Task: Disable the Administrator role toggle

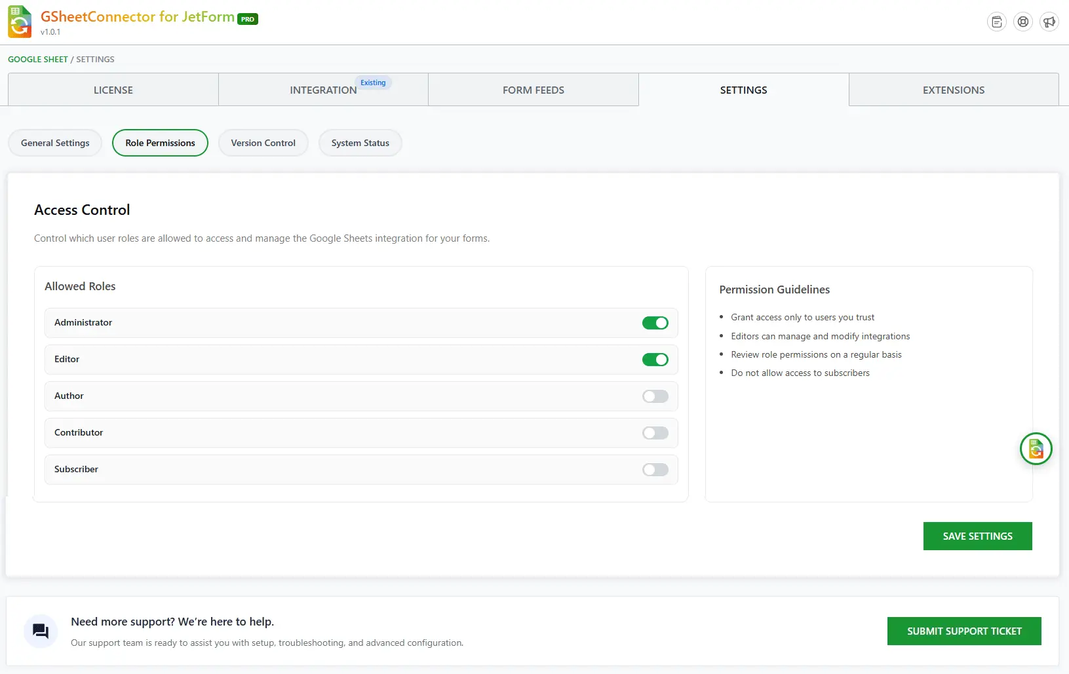Action: 655,323
